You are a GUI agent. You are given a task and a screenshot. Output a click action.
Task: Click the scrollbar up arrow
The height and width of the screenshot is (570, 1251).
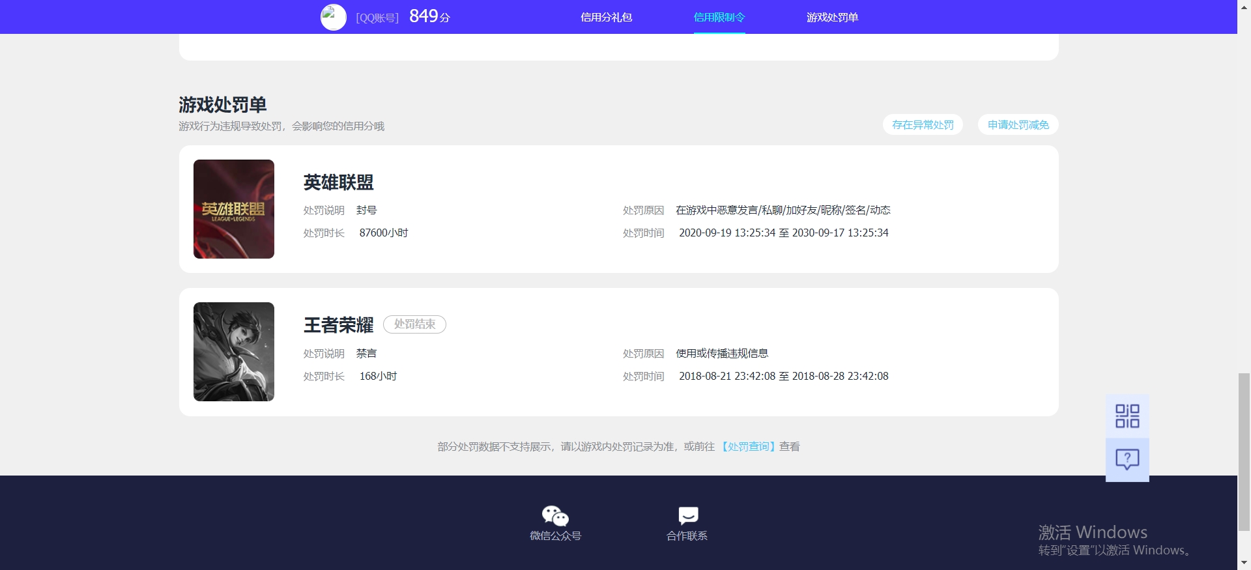coord(1244,6)
